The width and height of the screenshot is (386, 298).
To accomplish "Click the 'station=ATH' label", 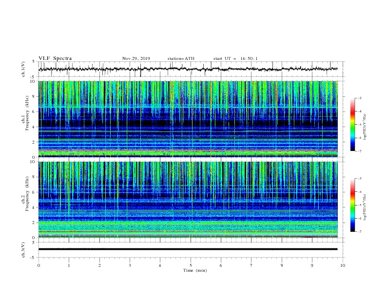I will (x=181, y=58).
